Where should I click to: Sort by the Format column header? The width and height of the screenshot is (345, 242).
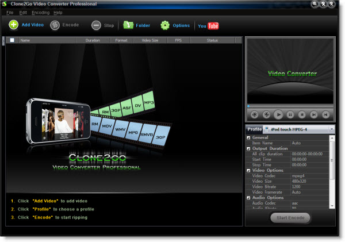[x=121, y=40]
